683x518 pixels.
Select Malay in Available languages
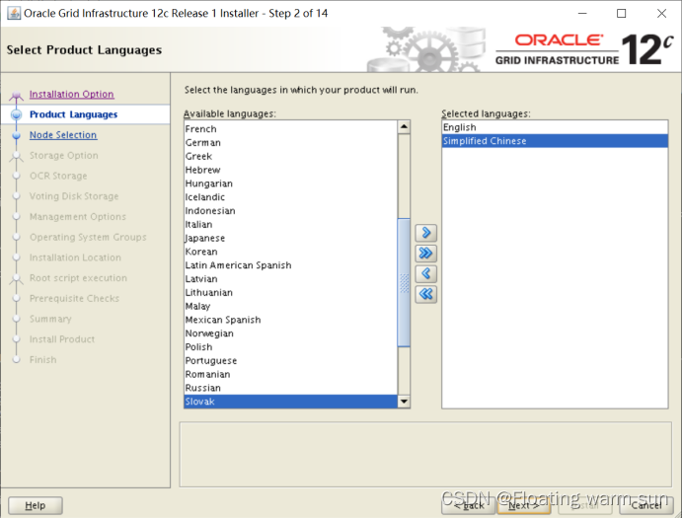pos(290,306)
